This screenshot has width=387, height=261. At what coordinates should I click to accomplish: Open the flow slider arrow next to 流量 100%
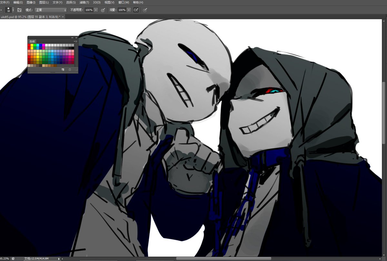coord(129,10)
